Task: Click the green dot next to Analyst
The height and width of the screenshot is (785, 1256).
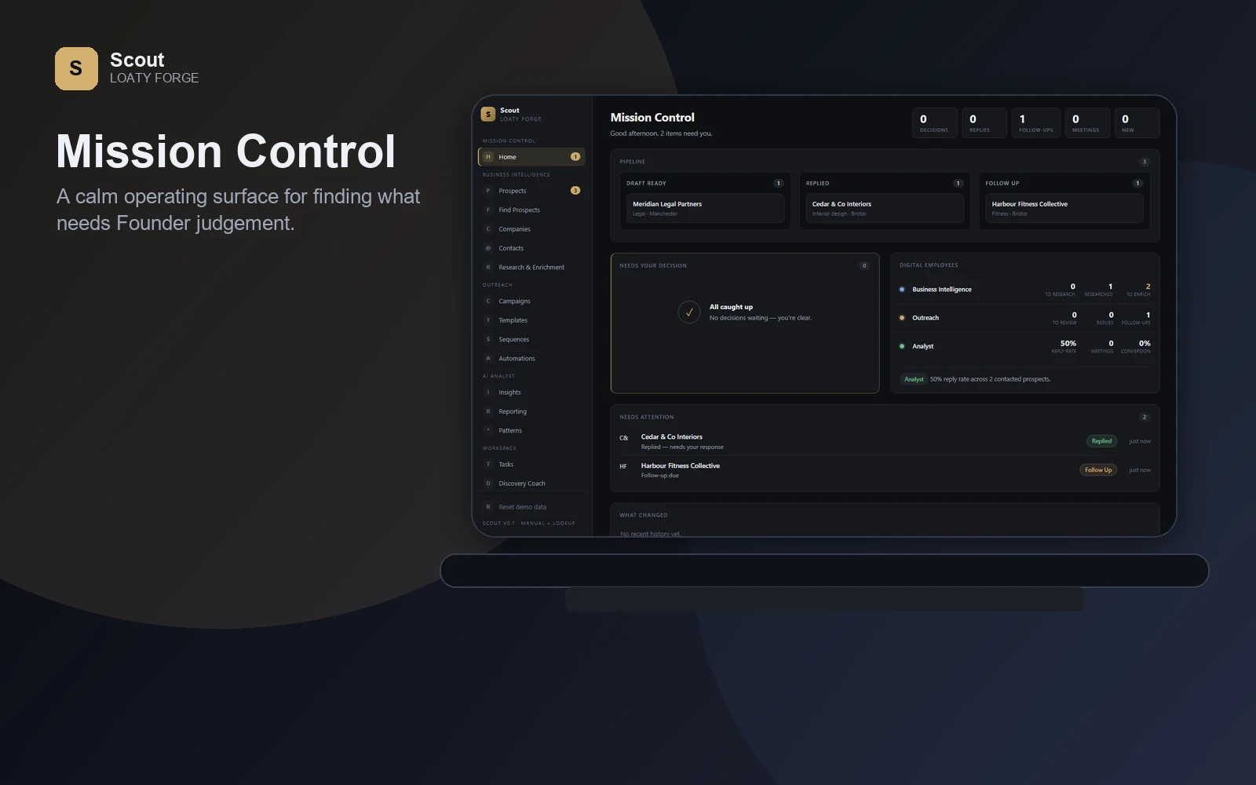Action: click(x=902, y=346)
